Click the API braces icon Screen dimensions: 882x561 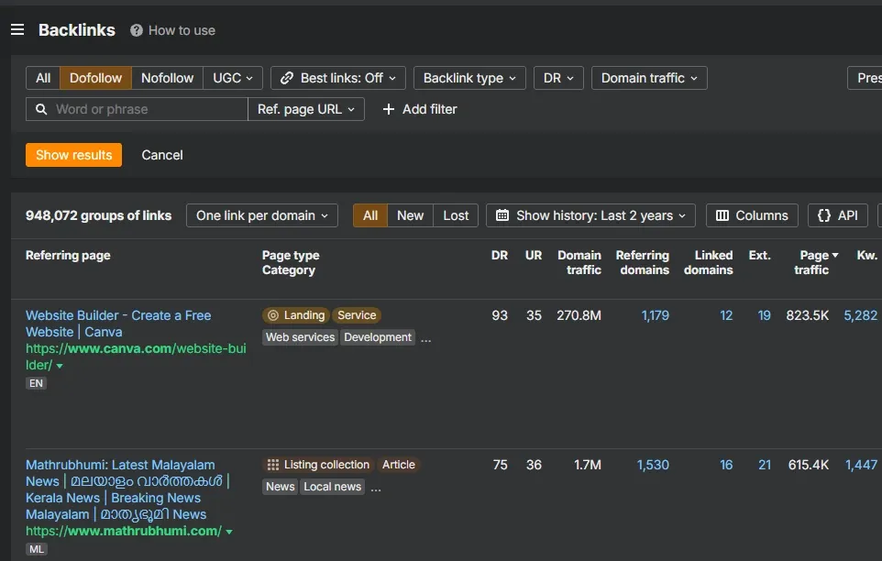[x=824, y=215]
